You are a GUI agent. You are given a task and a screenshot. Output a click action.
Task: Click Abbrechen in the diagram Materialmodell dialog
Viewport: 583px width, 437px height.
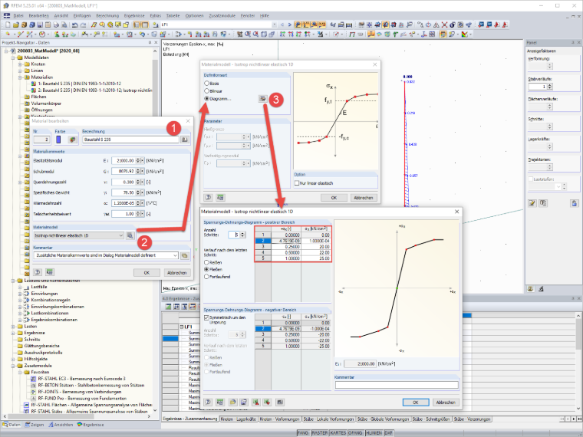[446, 402]
